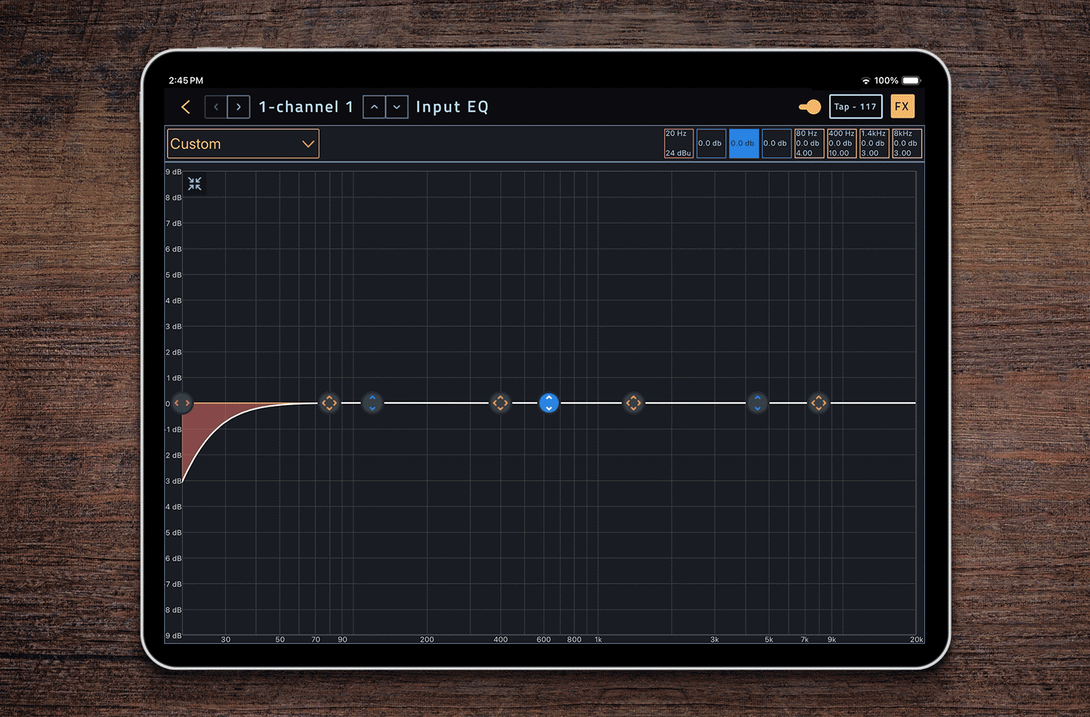Click the collapse graph icon

click(194, 184)
